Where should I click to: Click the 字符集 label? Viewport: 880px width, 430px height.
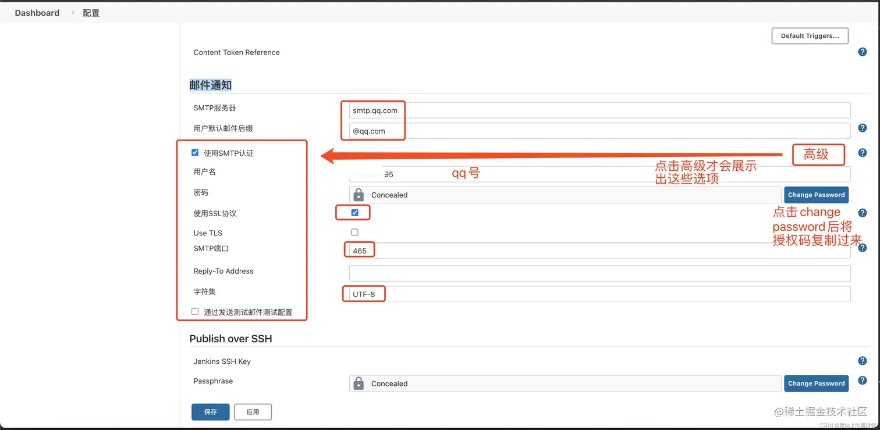(204, 292)
